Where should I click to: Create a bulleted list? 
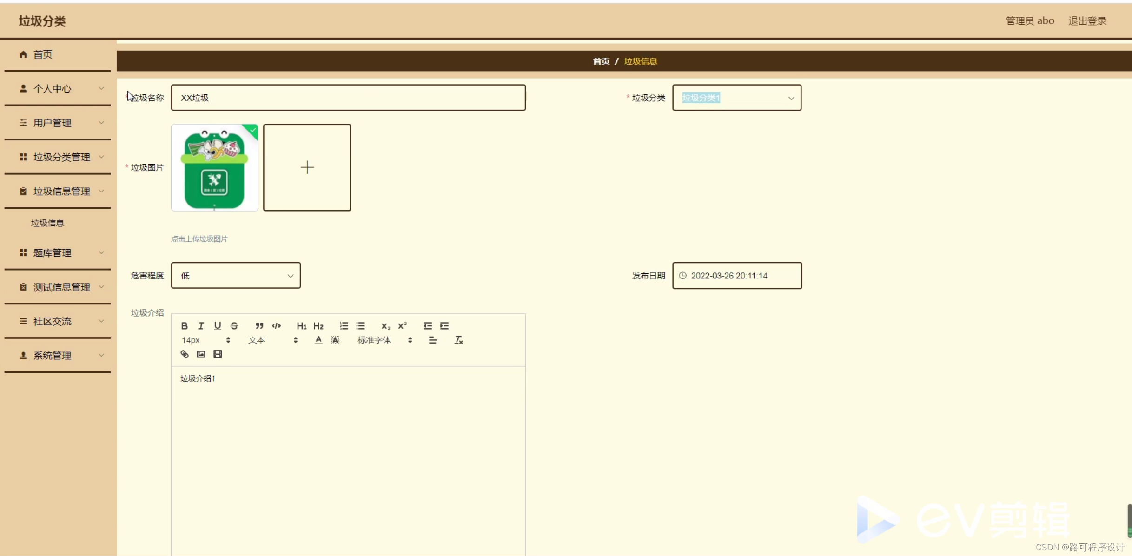click(361, 326)
